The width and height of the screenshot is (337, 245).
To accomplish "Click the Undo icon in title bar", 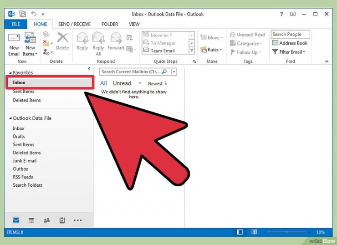I will [34, 14].
